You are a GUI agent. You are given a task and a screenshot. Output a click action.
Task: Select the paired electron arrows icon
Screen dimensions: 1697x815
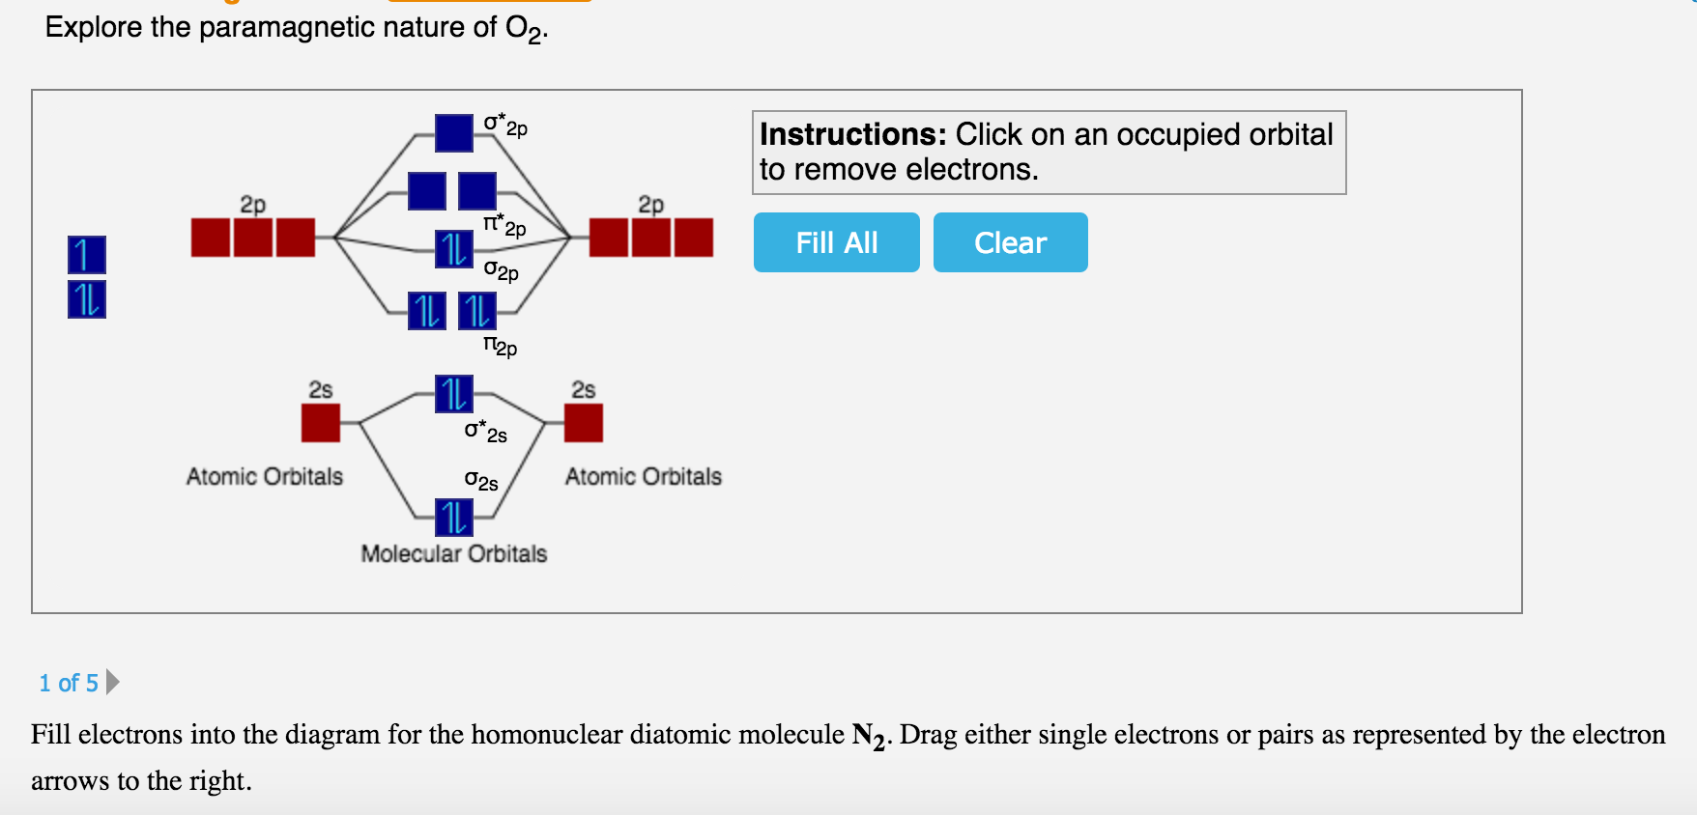tap(85, 298)
